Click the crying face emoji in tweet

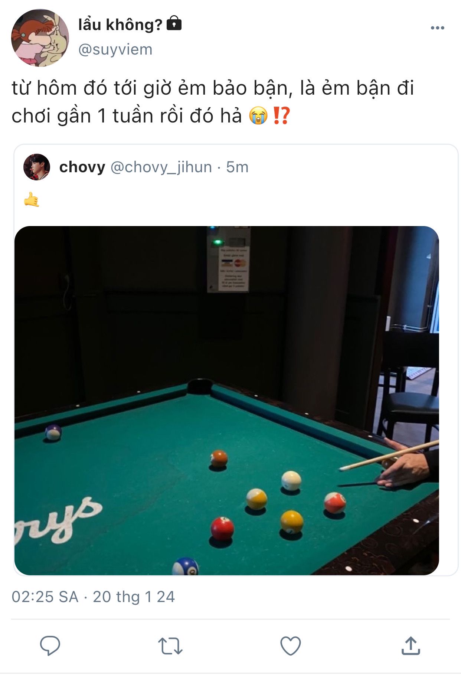(258, 115)
